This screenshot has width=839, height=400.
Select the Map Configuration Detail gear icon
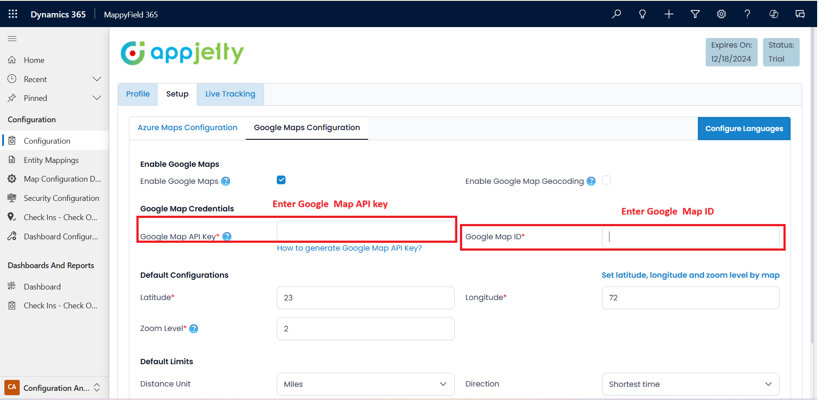(12, 179)
